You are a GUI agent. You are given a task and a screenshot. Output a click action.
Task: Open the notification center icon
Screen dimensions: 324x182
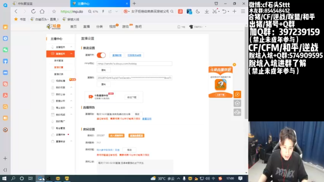[x=240, y=178]
